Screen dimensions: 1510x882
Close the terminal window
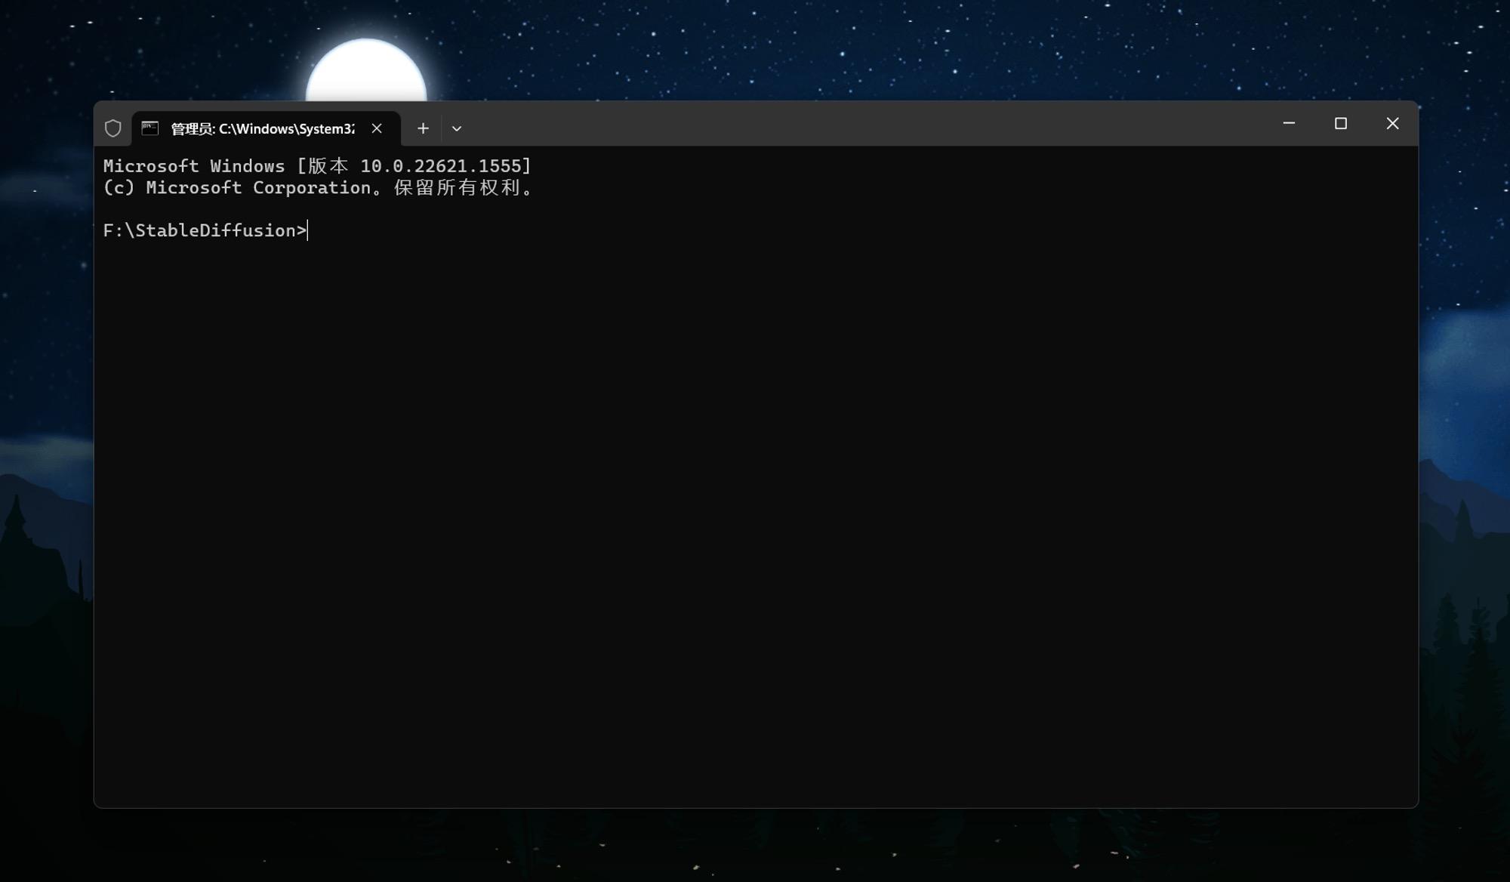[x=1392, y=123]
